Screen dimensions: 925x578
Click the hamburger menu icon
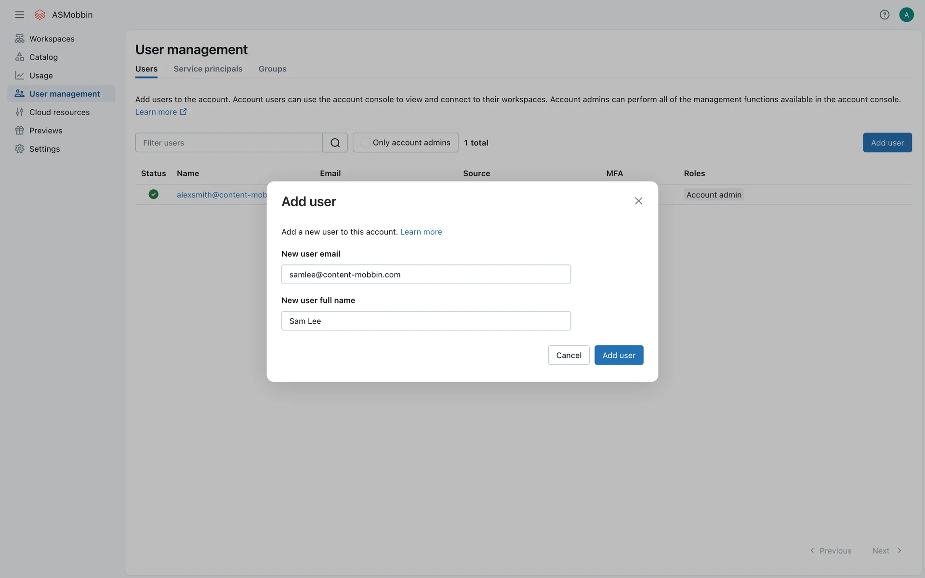point(19,14)
